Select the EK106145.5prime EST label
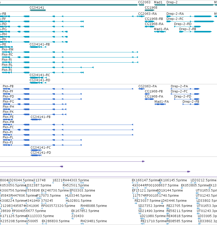217x225 pixels. [x=173, y=180]
